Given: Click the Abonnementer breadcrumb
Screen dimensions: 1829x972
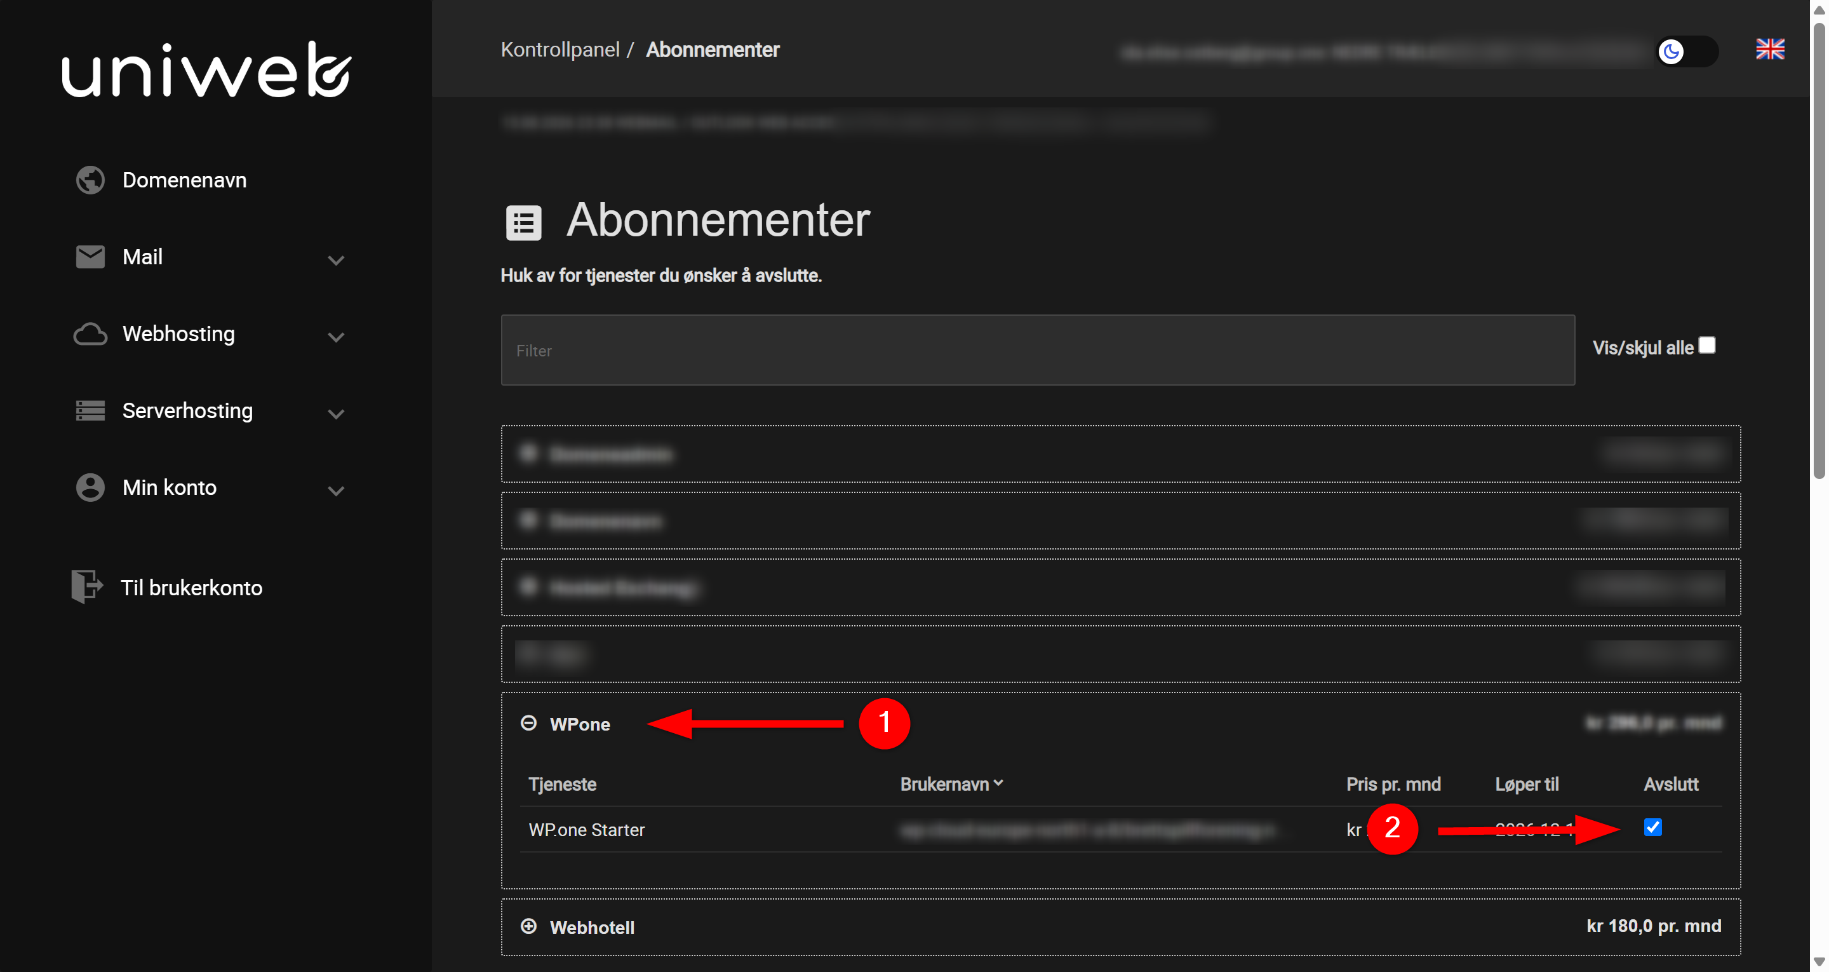Looking at the screenshot, I should coord(712,49).
